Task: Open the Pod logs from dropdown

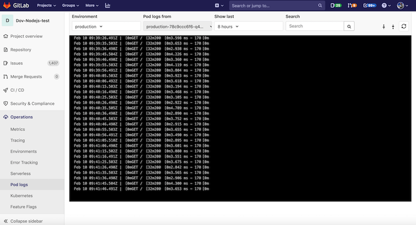Action: pyautogui.click(x=178, y=27)
